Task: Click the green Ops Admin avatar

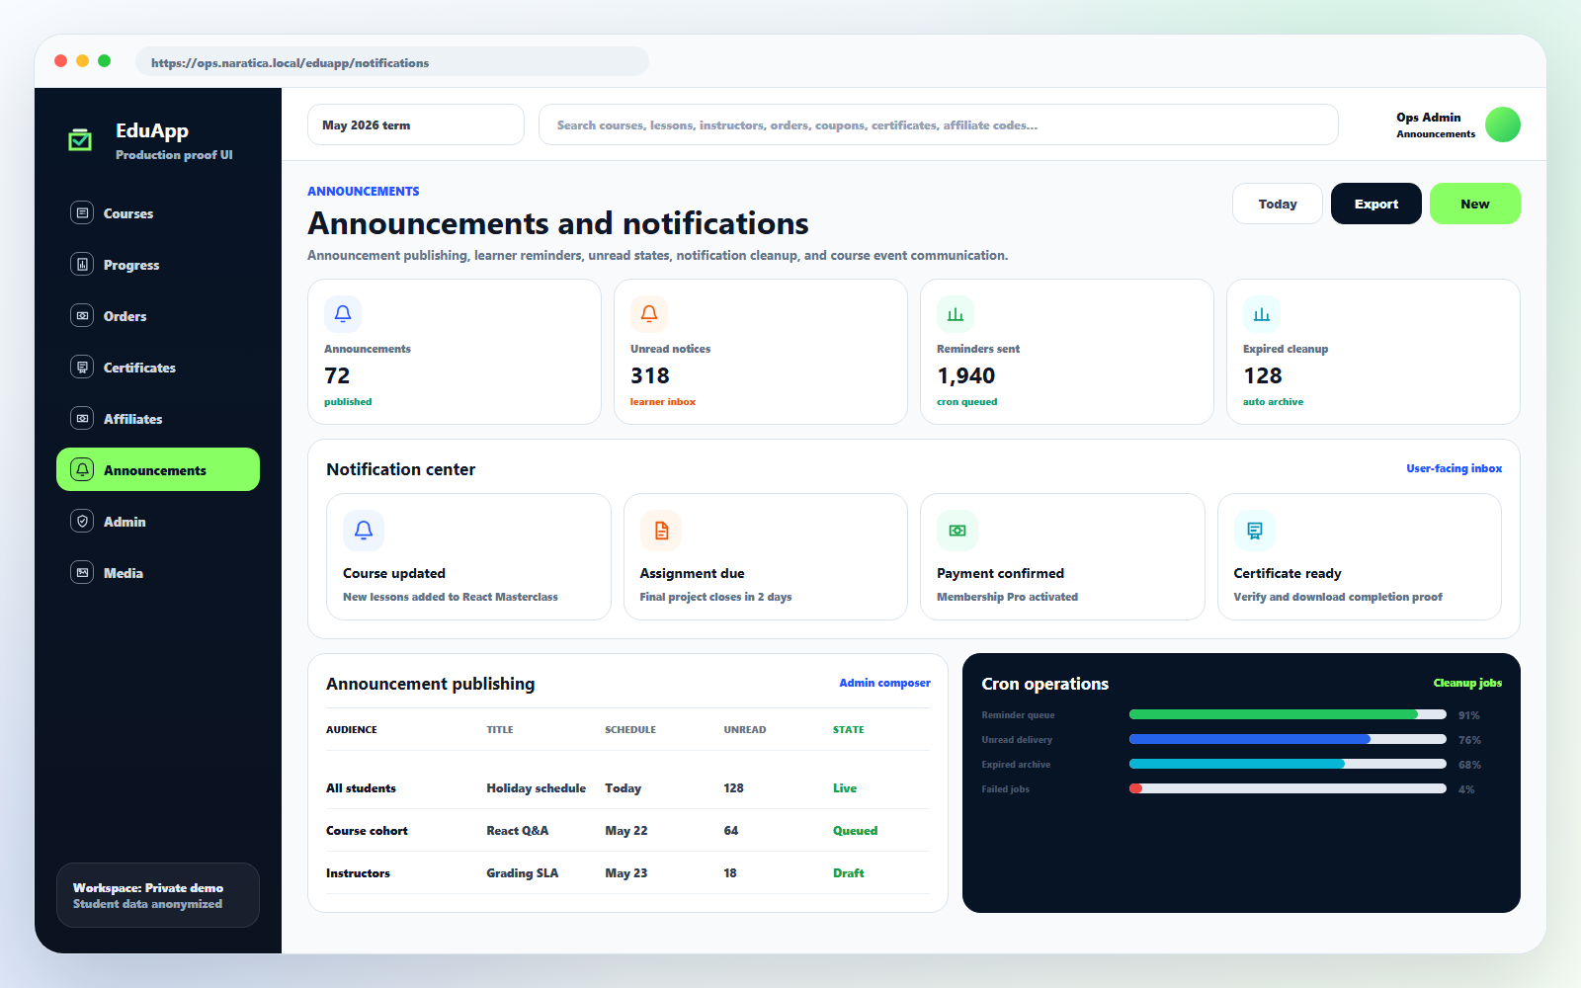Action: click(x=1503, y=124)
